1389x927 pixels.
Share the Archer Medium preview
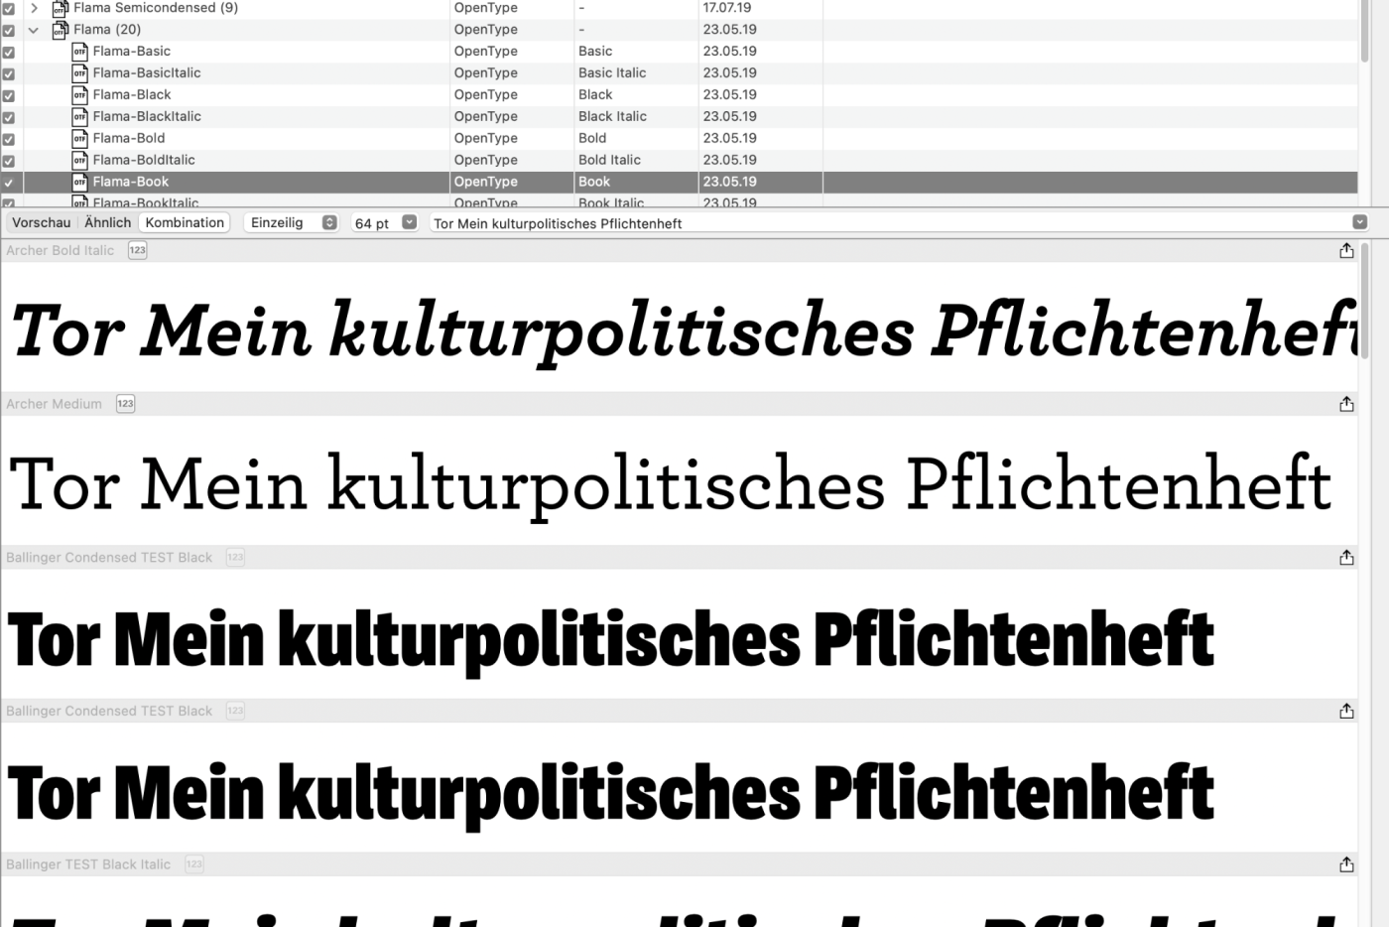point(1346,404)
